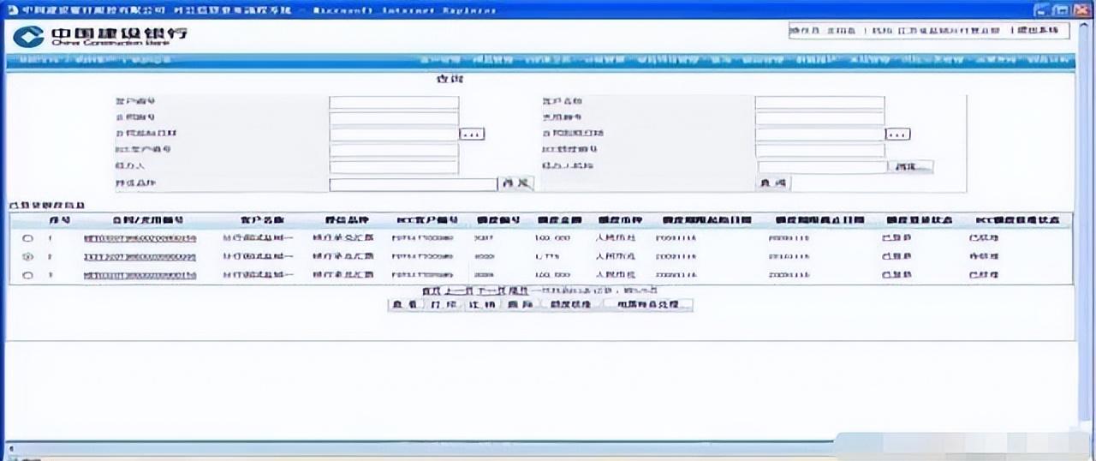Click 退出系统 (exit system) at the top right
Image resolution: width=1096 pixels, height=461 pixels.
[x=1039, y=31]
